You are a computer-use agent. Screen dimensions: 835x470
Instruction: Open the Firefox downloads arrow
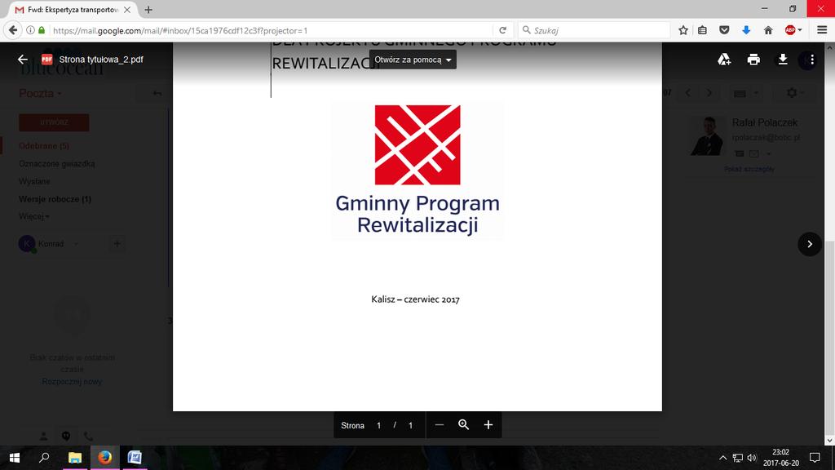(746, 30)
